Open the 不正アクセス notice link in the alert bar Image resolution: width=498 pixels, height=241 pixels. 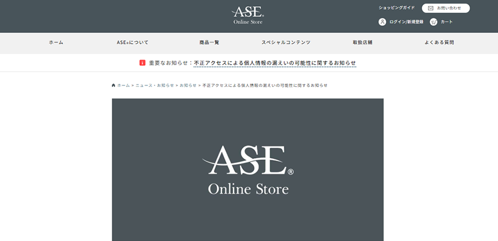275,63
